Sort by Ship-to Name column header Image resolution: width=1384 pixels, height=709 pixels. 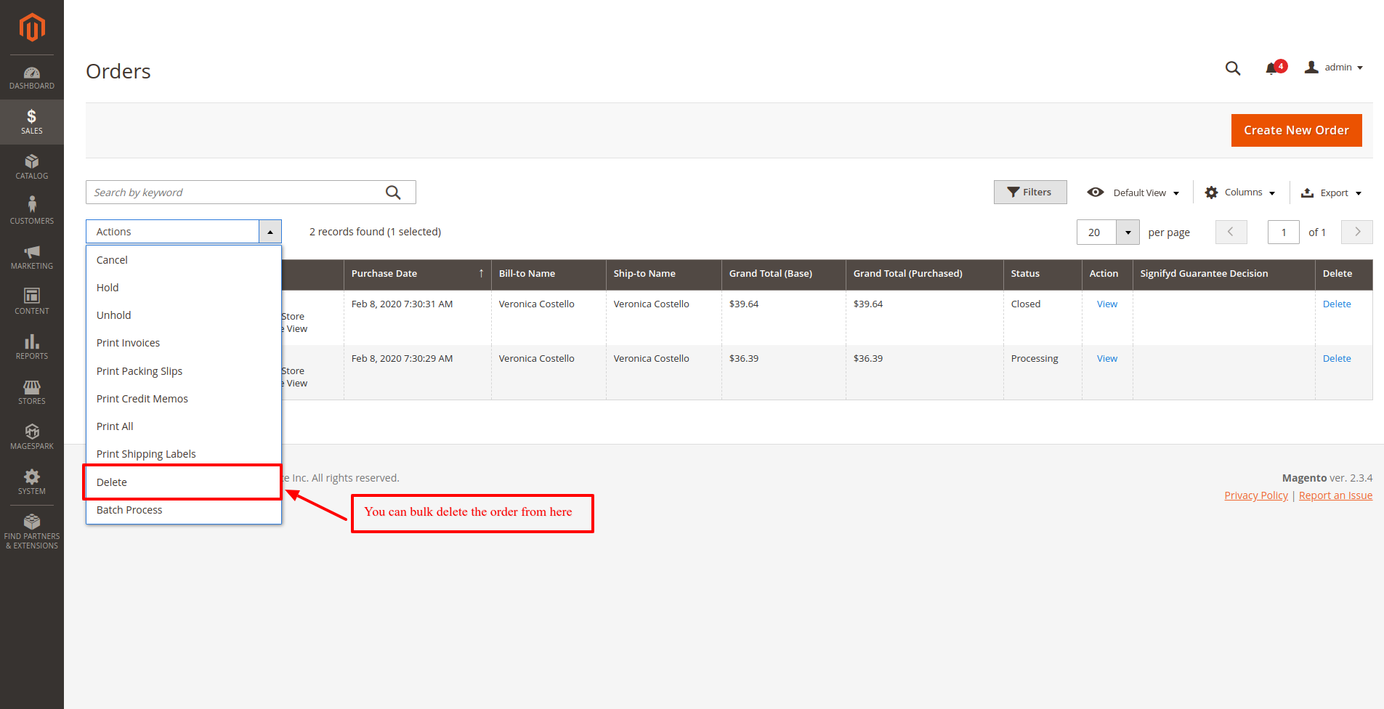click(664, 274)
